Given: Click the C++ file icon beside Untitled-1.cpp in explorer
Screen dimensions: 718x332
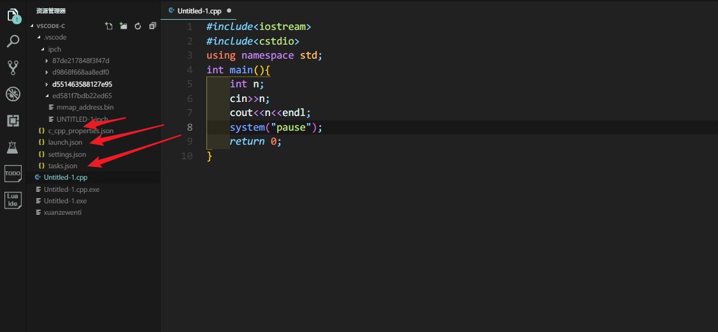Looking at the screenshot, I should (38, 177).
